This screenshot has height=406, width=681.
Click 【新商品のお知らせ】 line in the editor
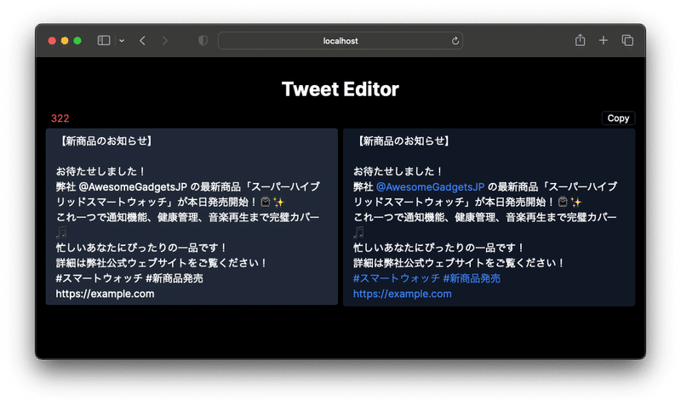[x=106, y=140]
